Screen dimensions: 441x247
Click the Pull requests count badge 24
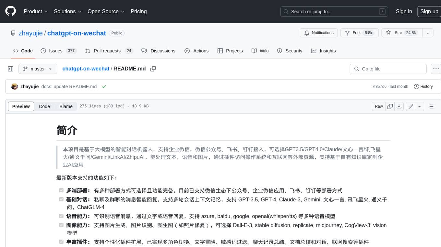[x=129, y=51]
